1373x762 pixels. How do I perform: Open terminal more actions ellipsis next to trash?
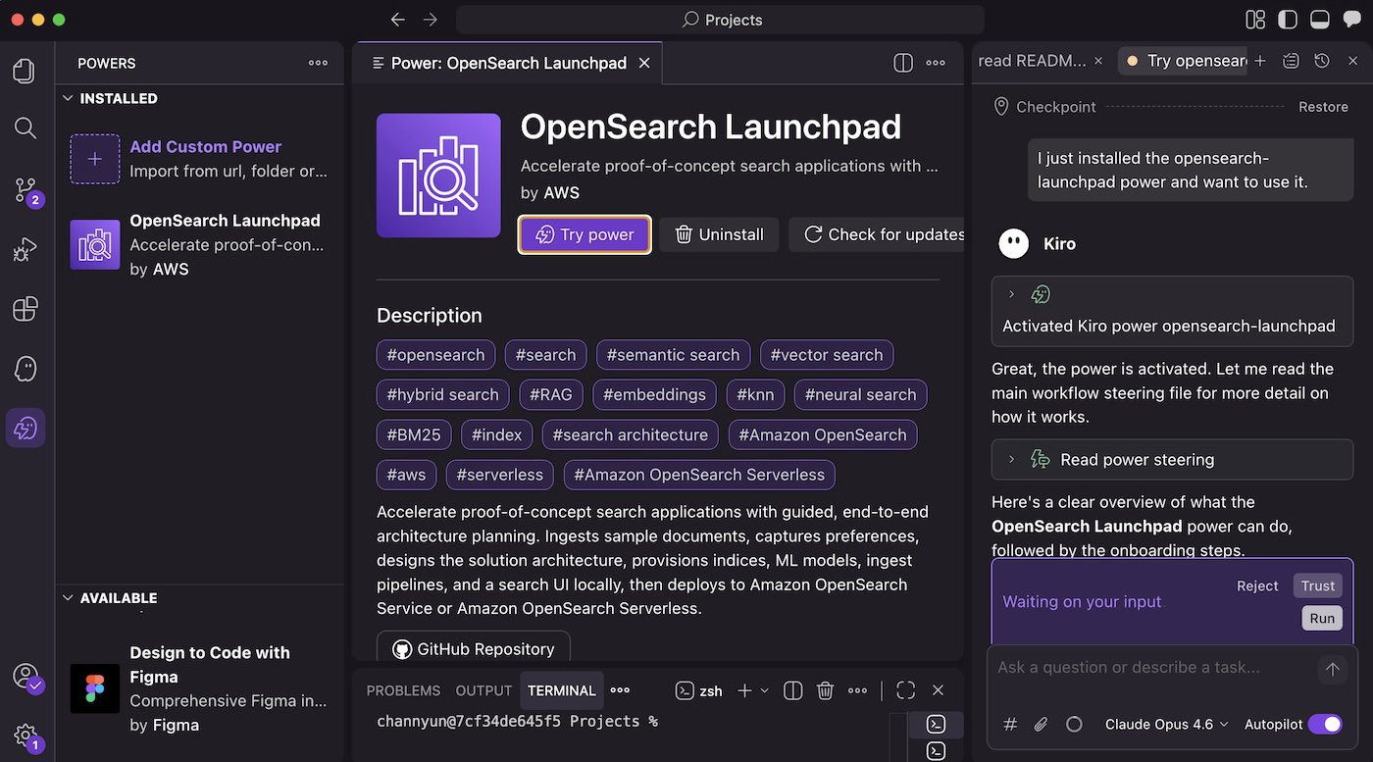click(x=857, y=690)
